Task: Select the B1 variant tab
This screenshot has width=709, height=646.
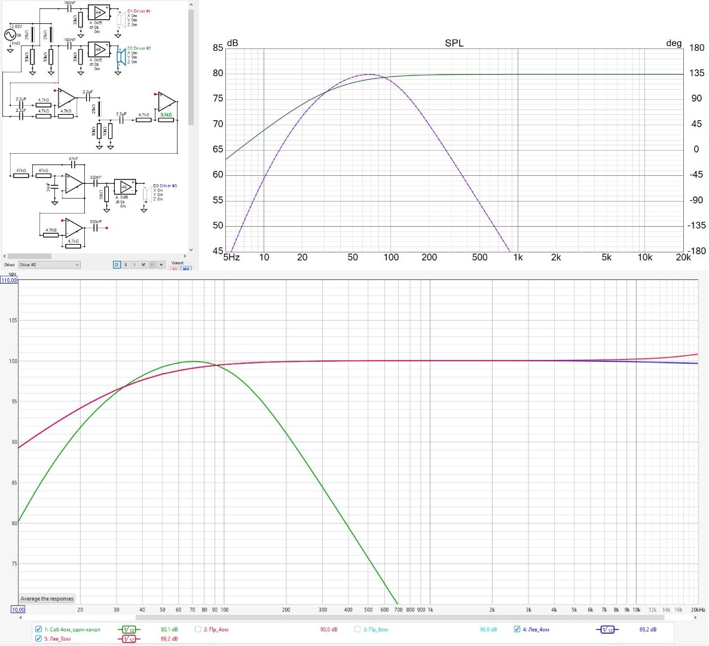Action: pyautogui.click(x=186, y=269)
